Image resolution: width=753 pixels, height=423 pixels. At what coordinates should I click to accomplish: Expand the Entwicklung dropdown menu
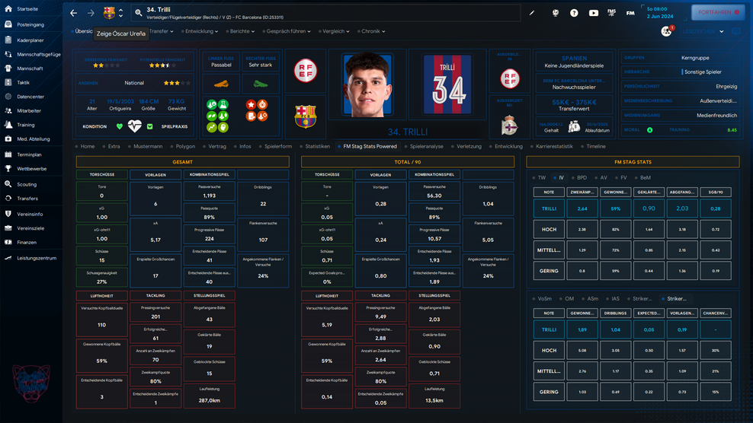(x=201, y=31)
